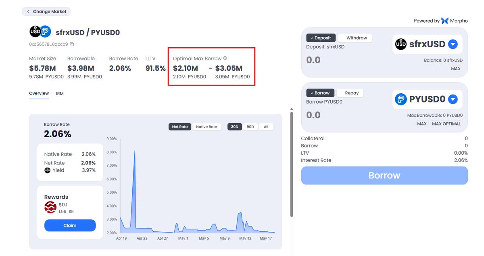
Task: Set chart range to All
Action: 266,127
